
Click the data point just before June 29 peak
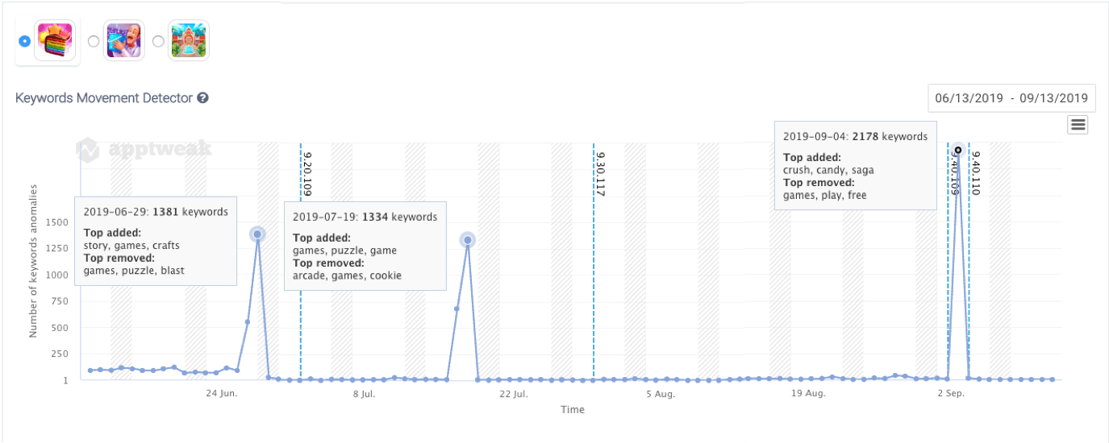coord(247,322)
